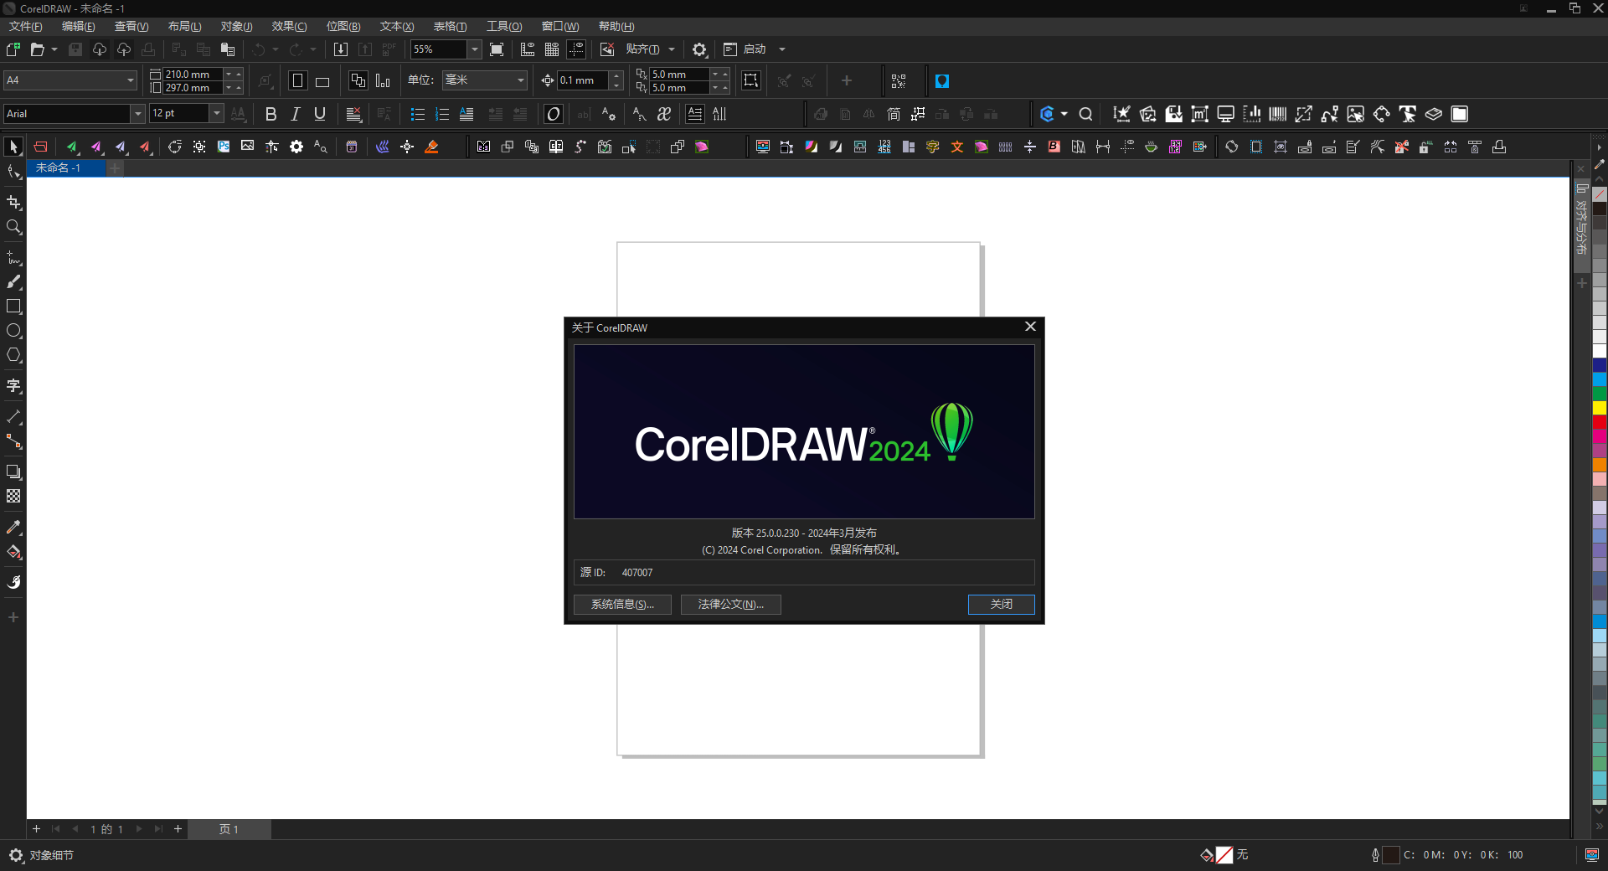Open the Options gear icon in toolbar

click(x=699, y=49)
